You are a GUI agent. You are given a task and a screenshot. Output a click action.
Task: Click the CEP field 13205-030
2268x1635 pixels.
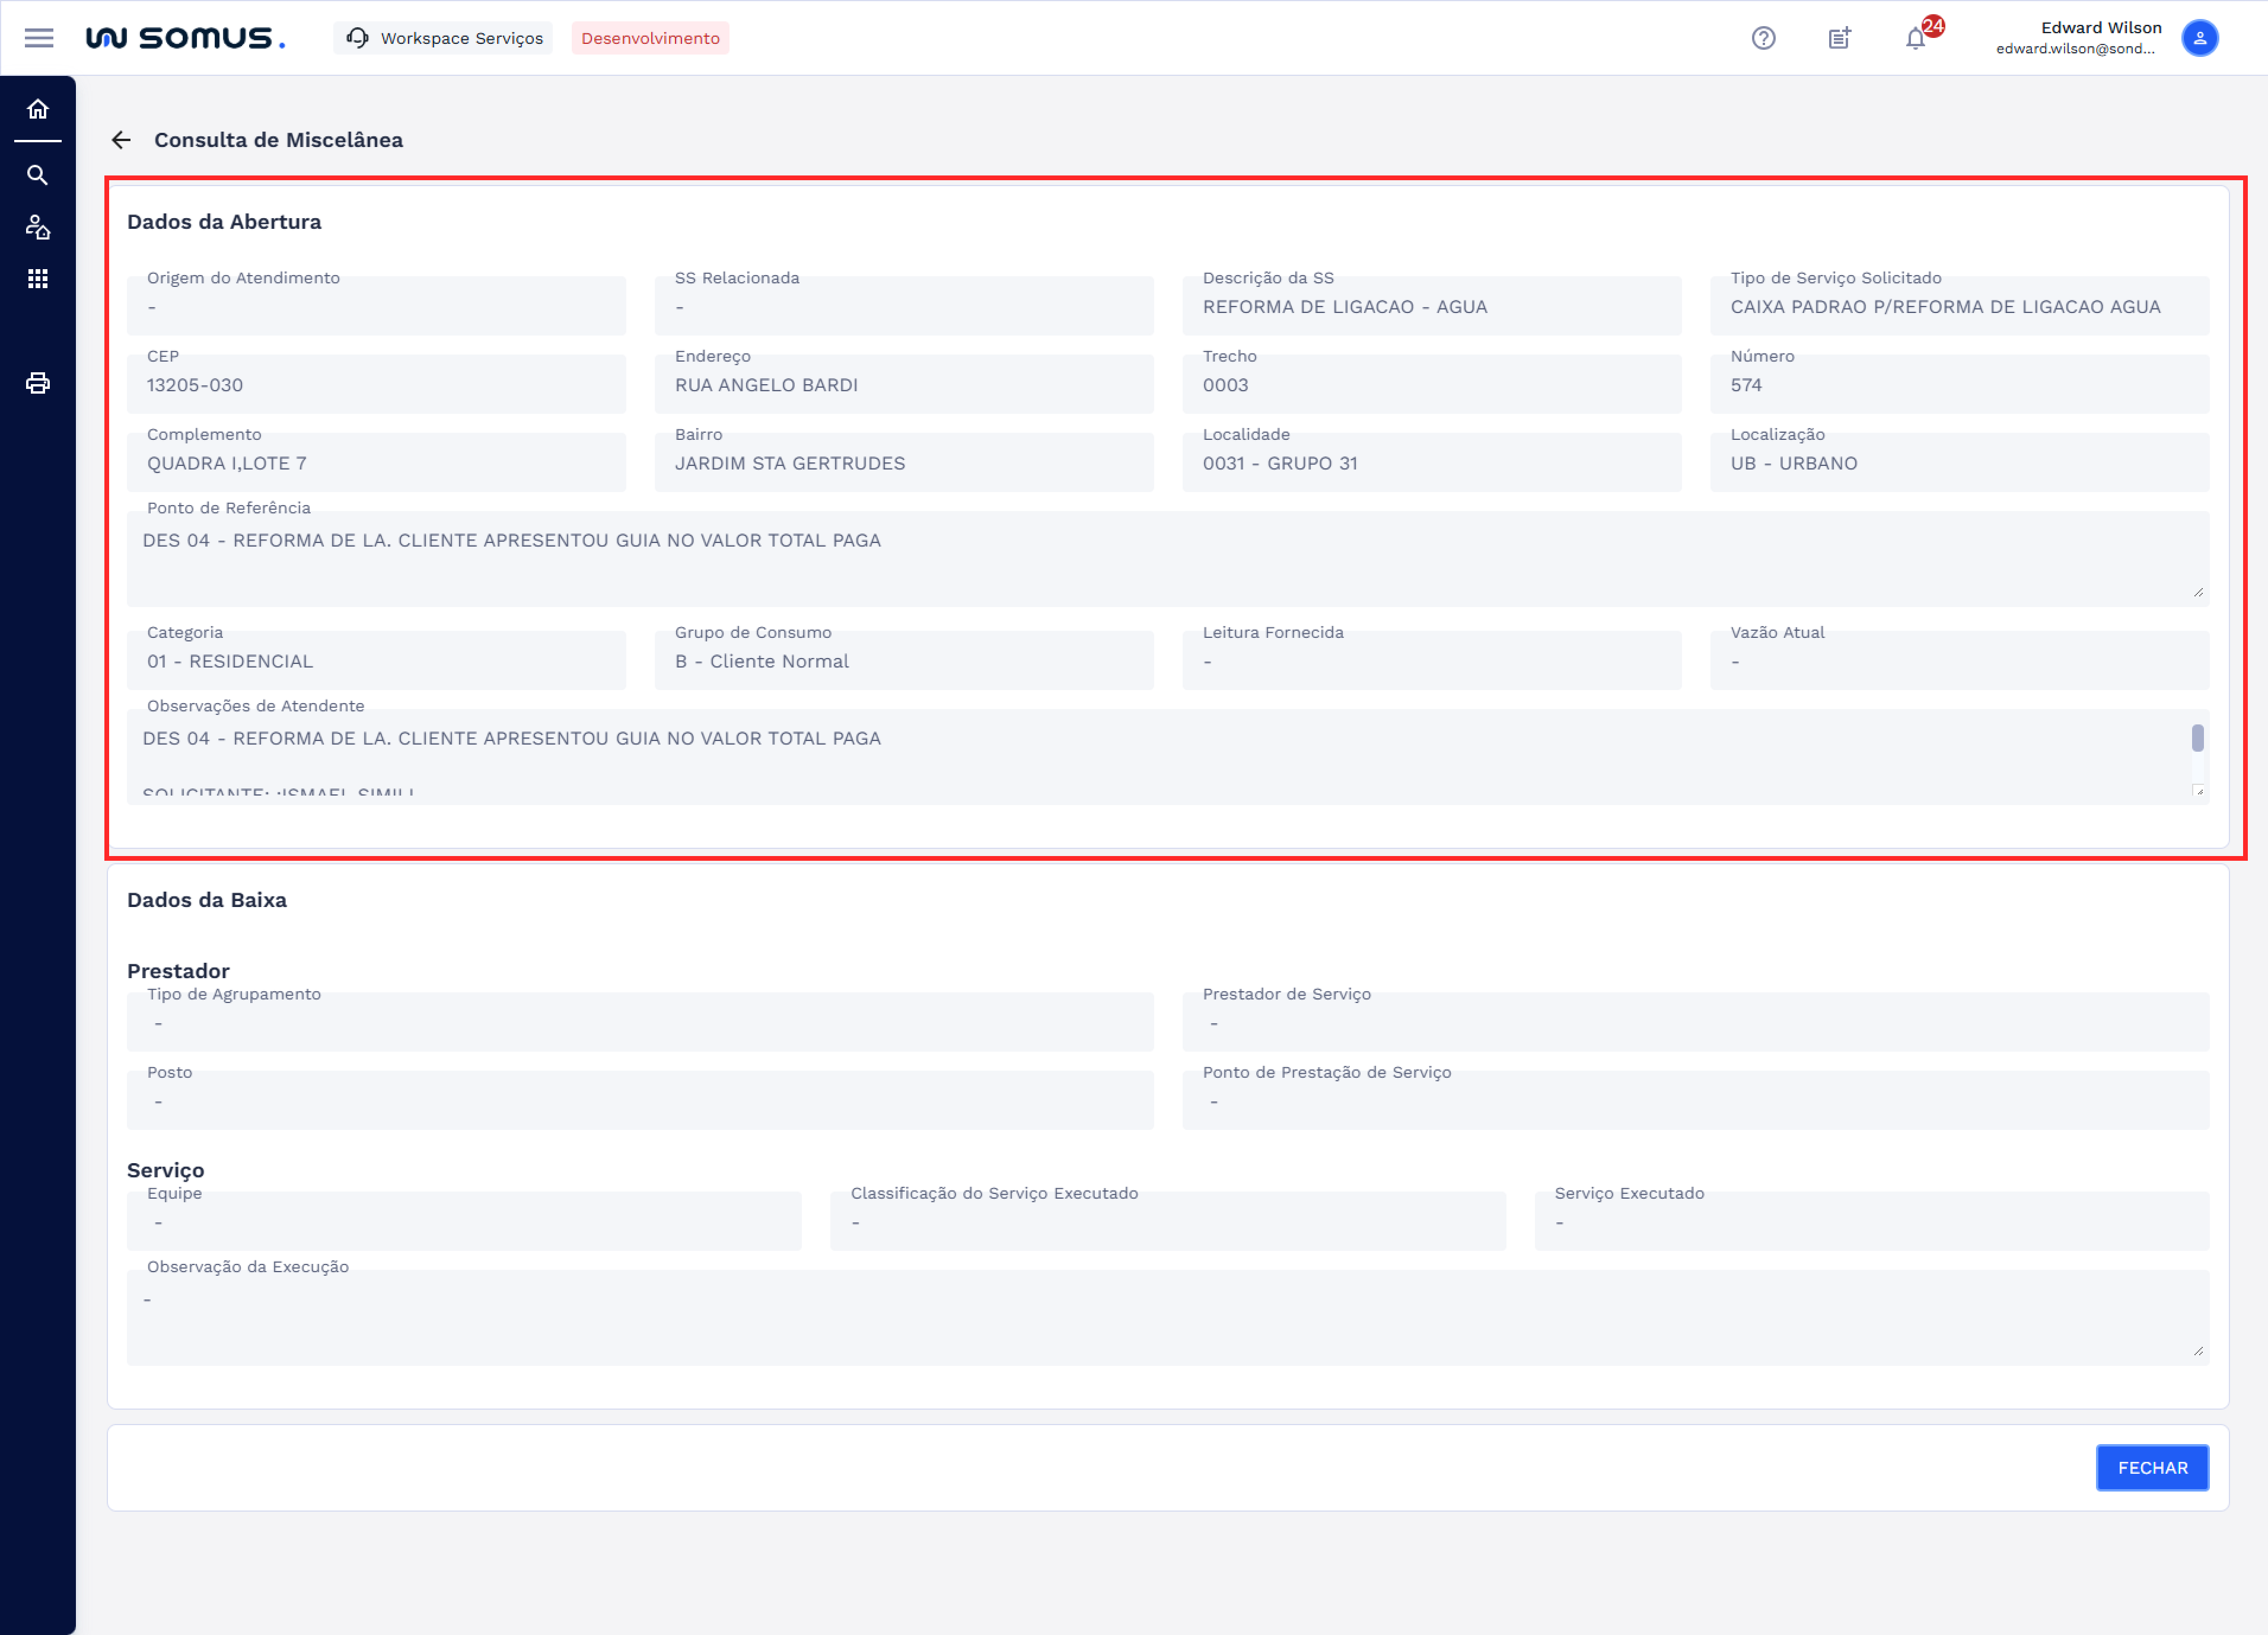pyautogui.click(x=376, y=385)
